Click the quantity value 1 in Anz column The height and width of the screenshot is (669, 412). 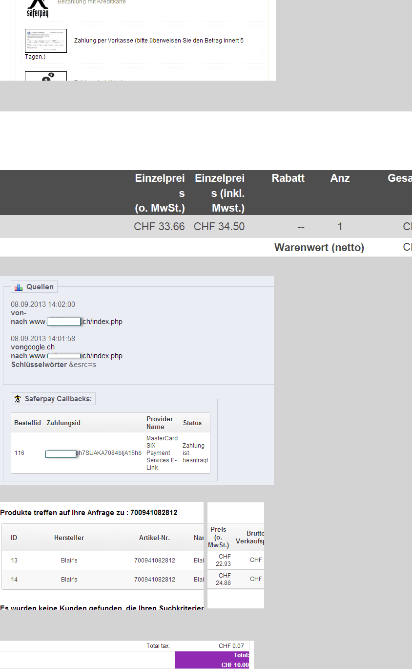(x=340, y=227)
